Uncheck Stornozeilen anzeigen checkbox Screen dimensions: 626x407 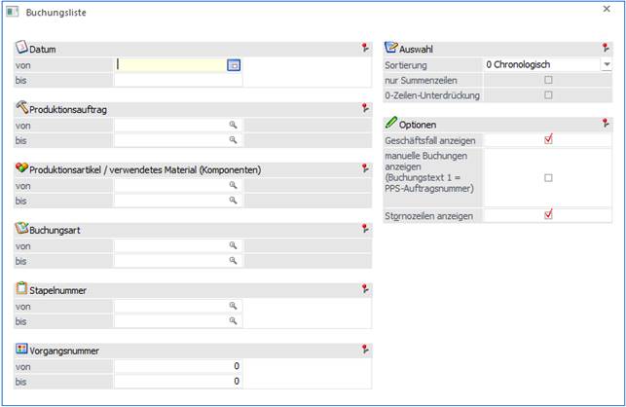(548, 214)
